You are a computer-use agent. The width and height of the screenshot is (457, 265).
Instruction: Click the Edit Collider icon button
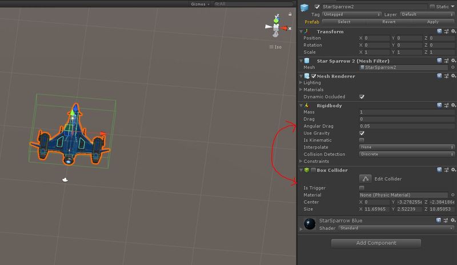pyautogui.click(x=365, y=178)
